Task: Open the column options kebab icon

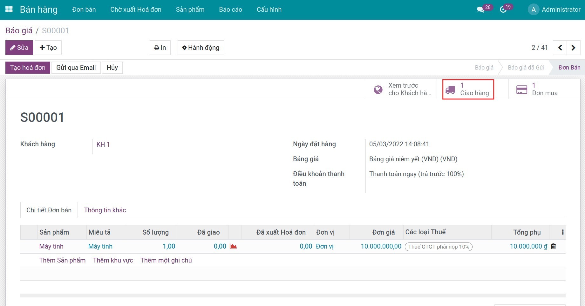Action: (x=562, y=232)
